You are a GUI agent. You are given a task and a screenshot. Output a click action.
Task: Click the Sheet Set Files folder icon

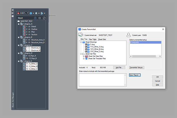click(x=83, y=54)
